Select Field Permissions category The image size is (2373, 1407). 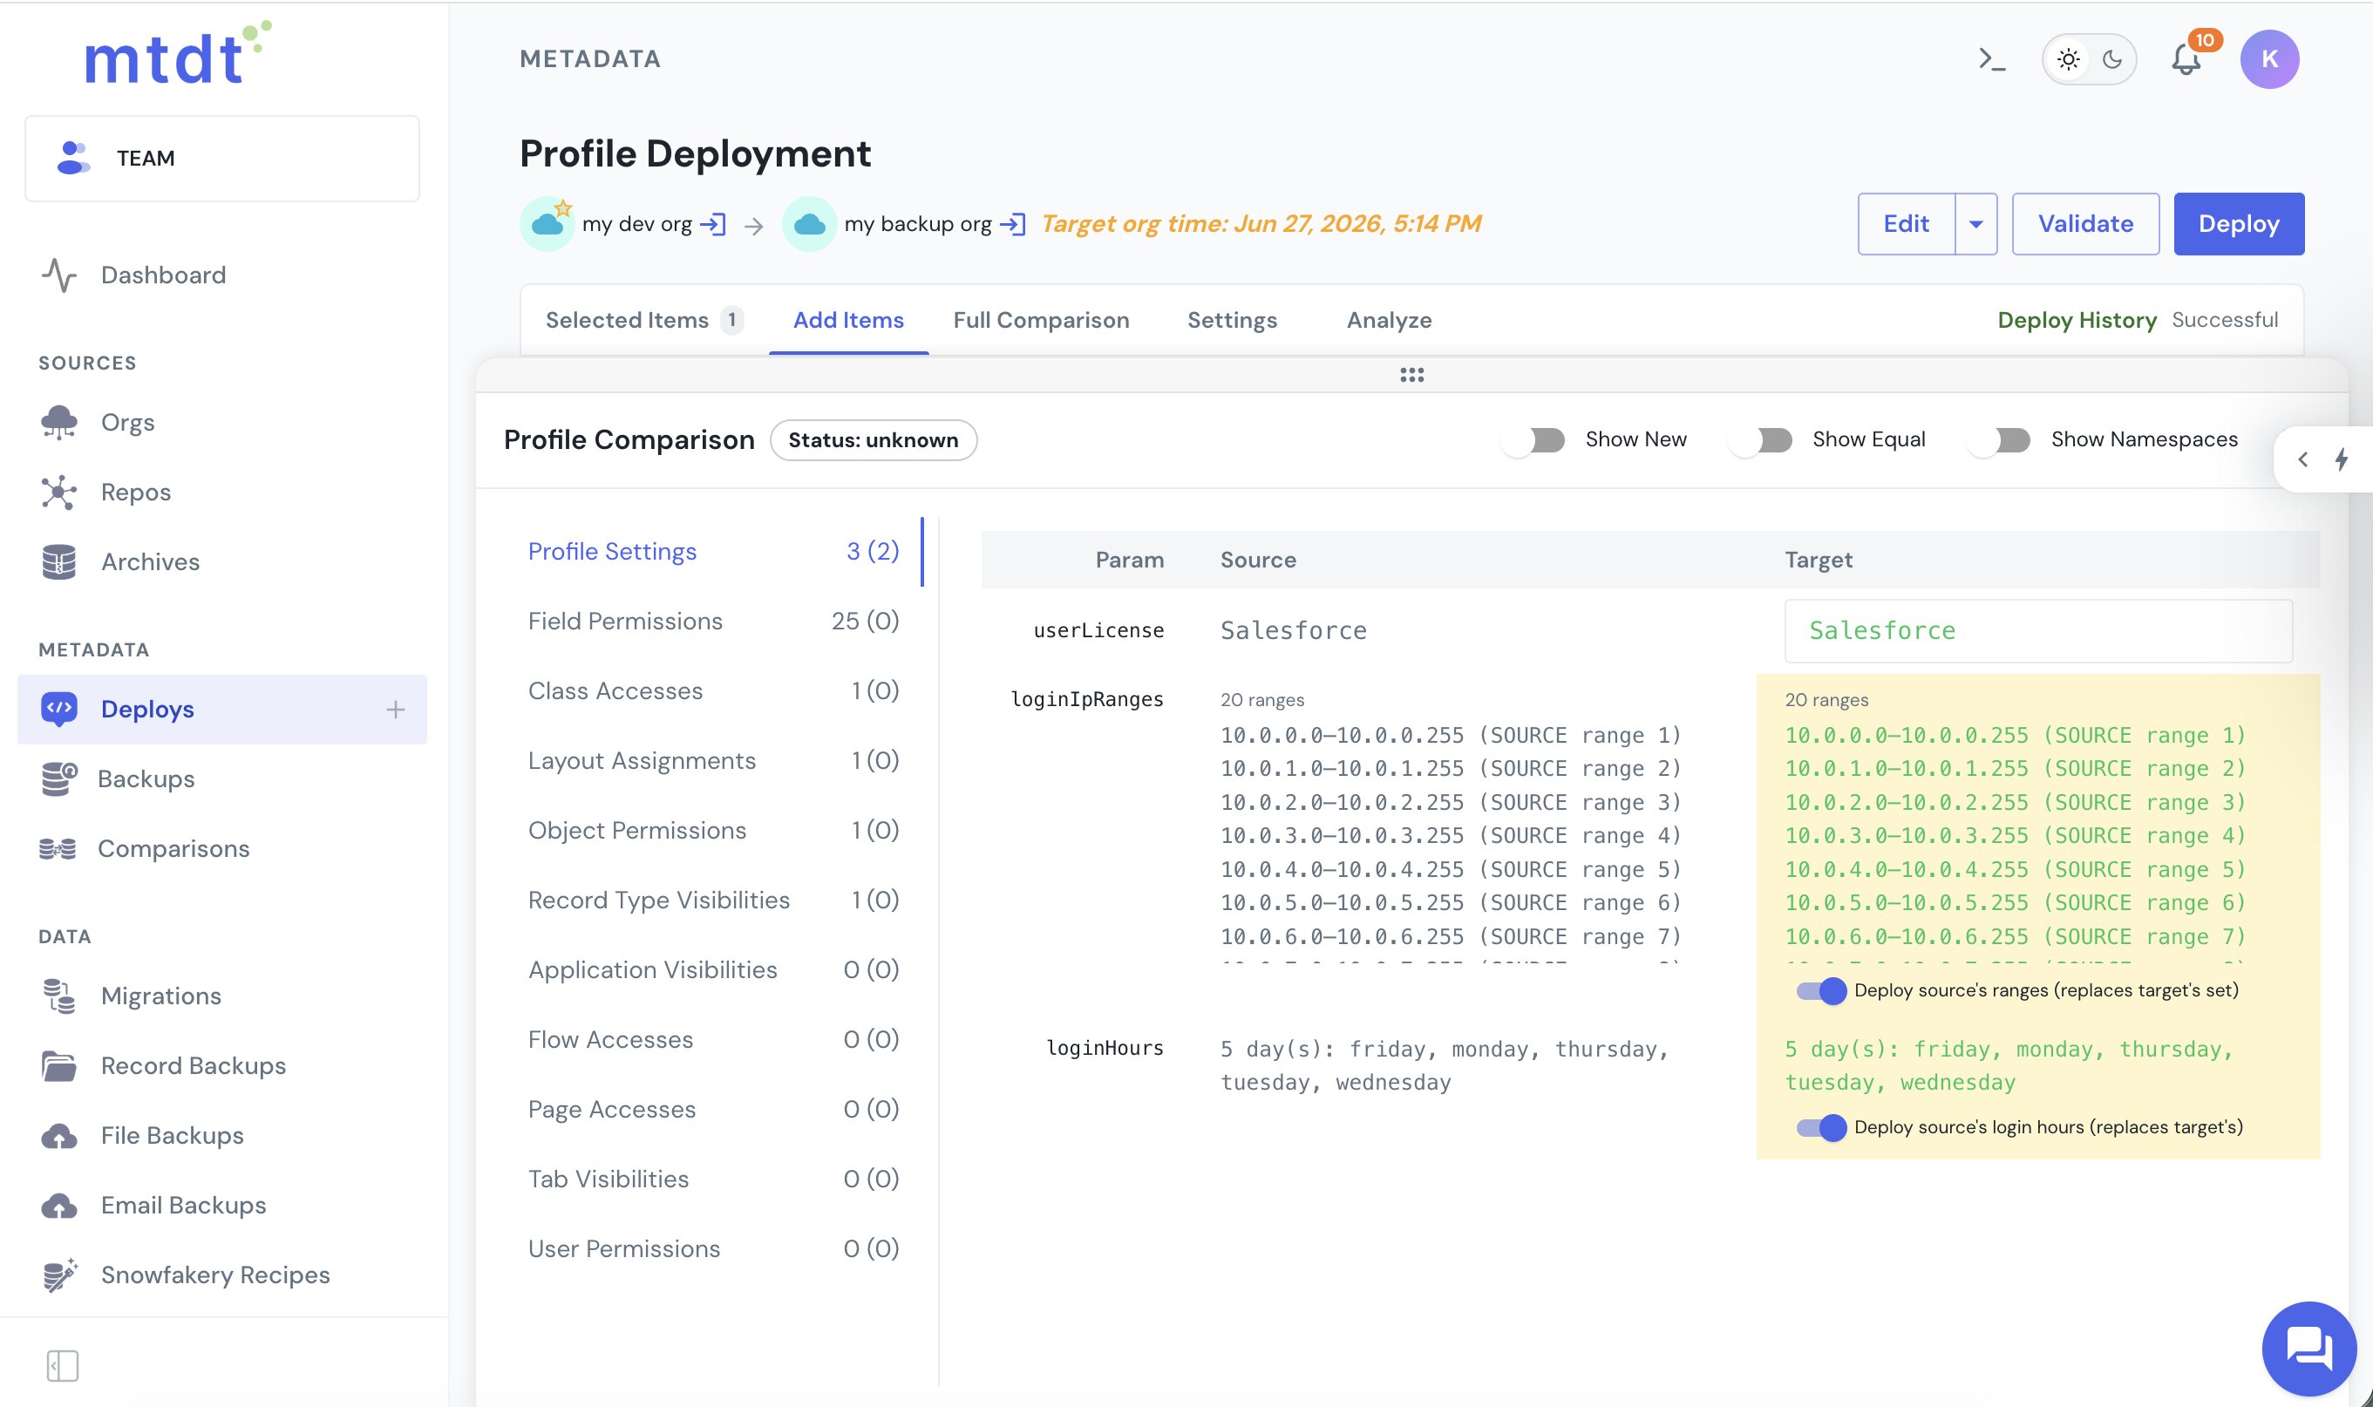[x=713, y=621]
